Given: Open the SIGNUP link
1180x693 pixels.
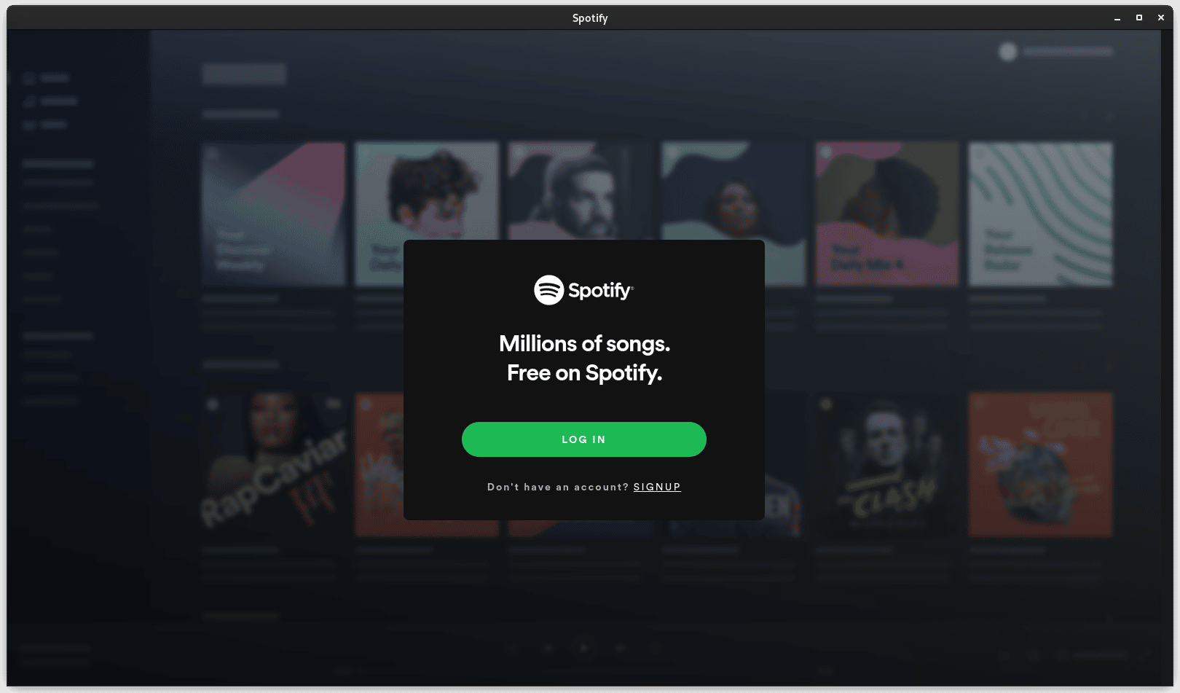Looking at the screenshot, I should point(657,487).
